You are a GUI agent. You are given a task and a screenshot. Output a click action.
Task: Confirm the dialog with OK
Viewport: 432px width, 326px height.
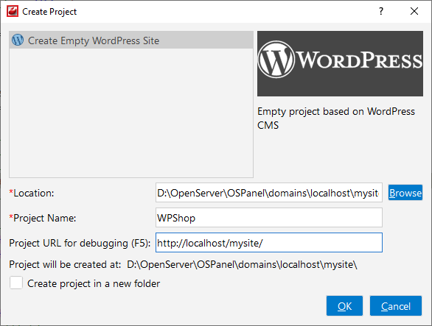(344, 306)
